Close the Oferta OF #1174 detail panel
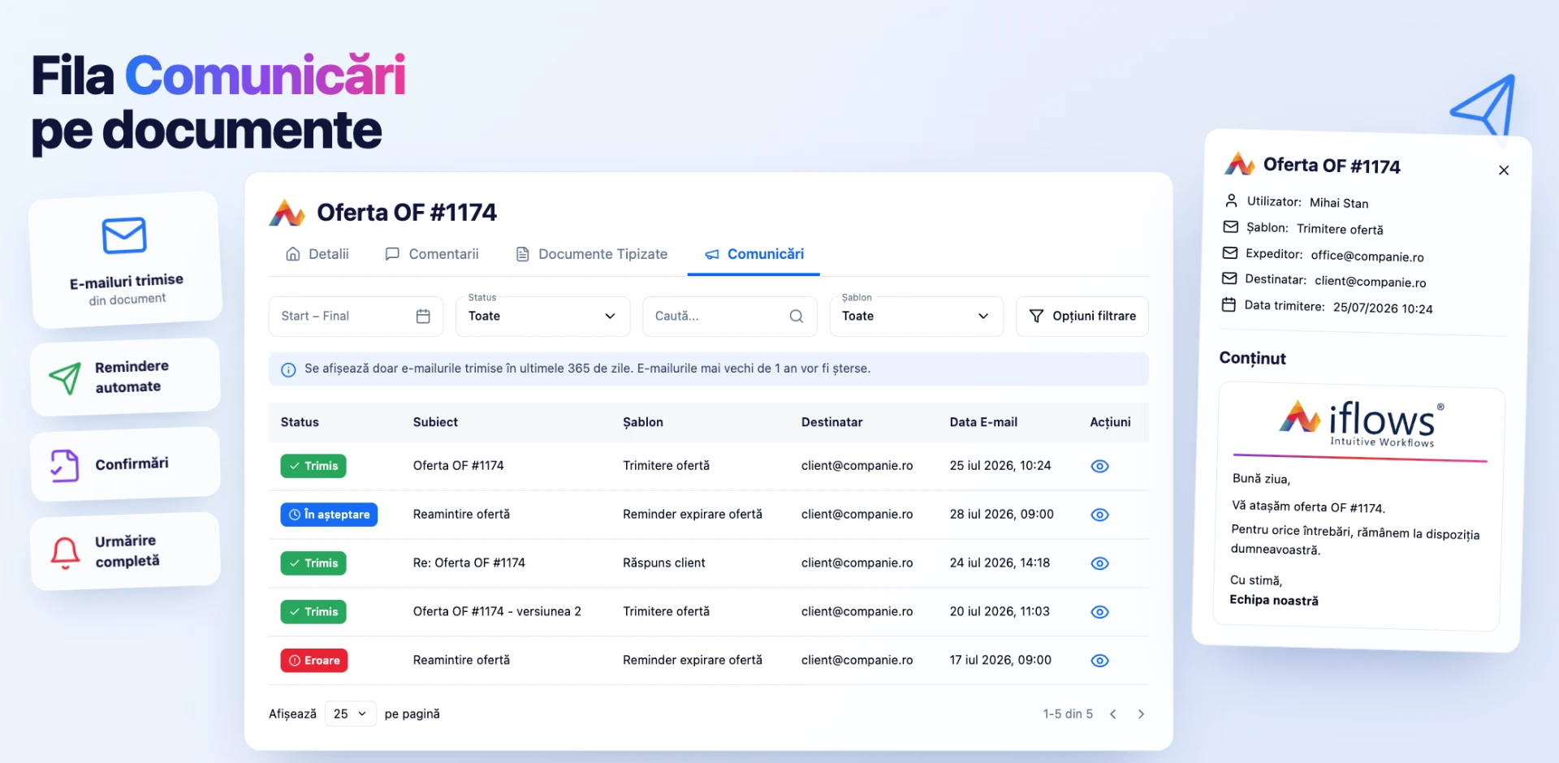Screen dimensions: 1559x763 (1504, 170)
